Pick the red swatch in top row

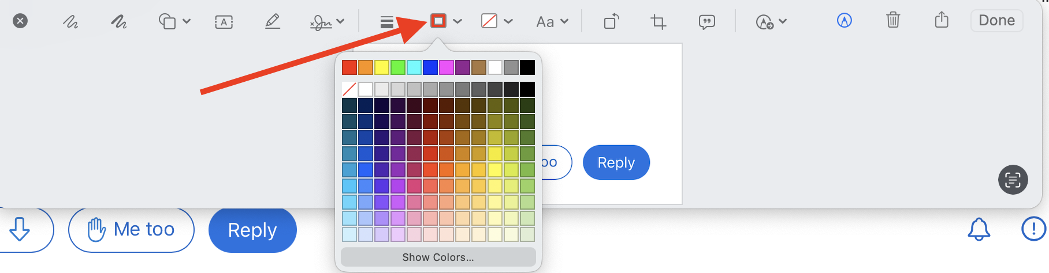(x=349, y=67)
